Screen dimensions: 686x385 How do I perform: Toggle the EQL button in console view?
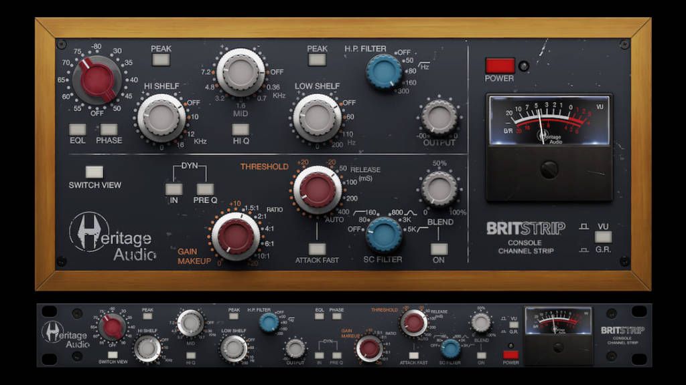78,129
